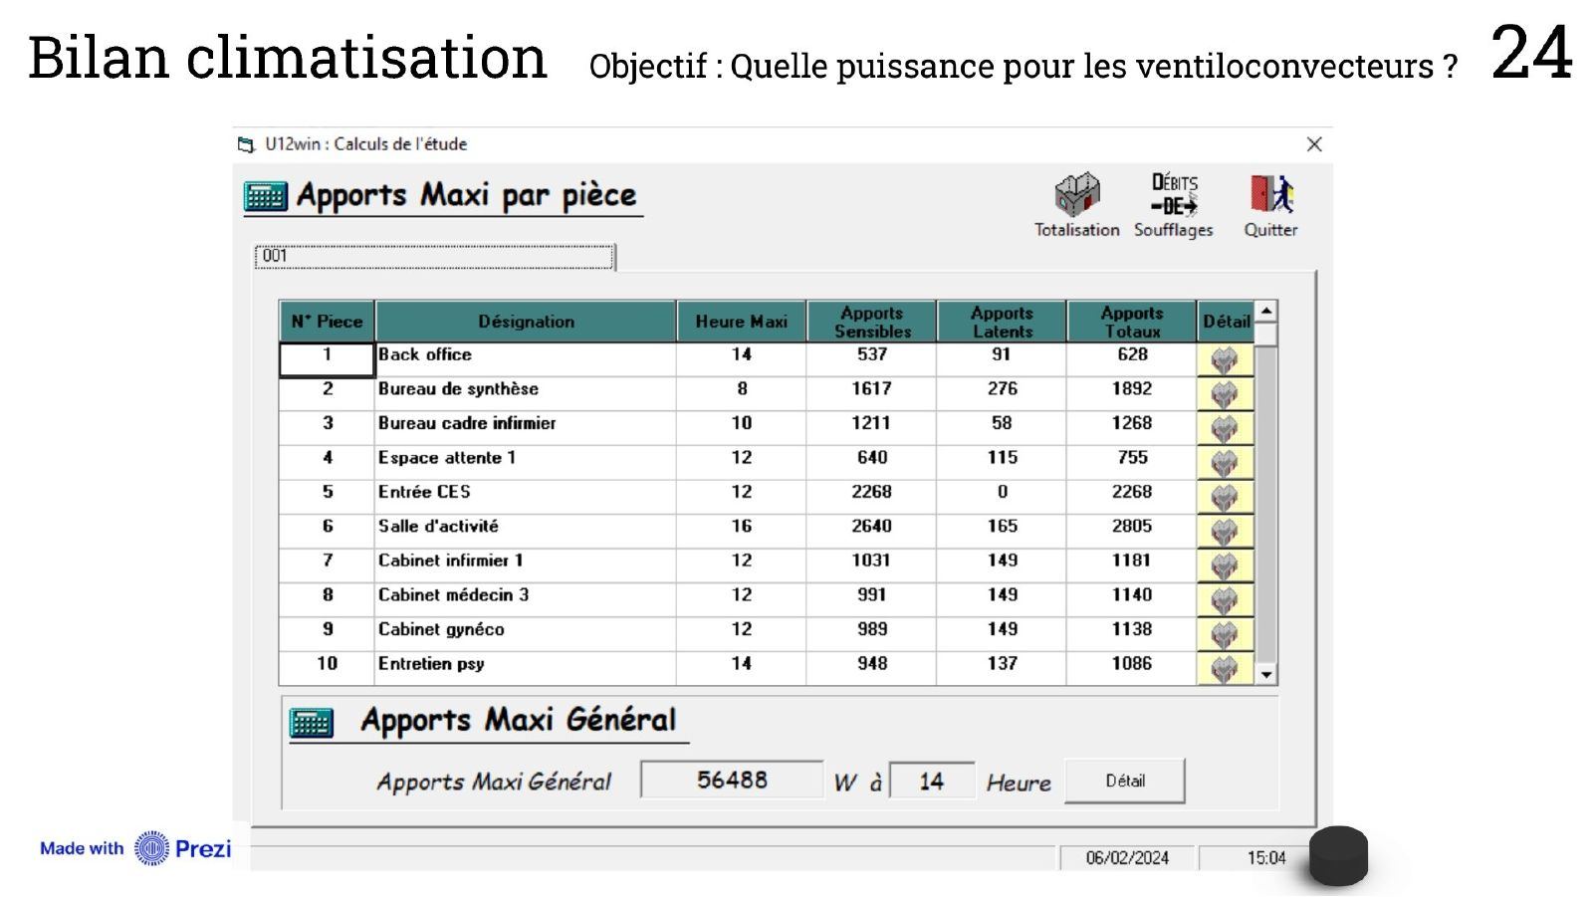Screen dimensions: 1593x897
Task: Click total value 2805 in the table
Action: 1132,527
